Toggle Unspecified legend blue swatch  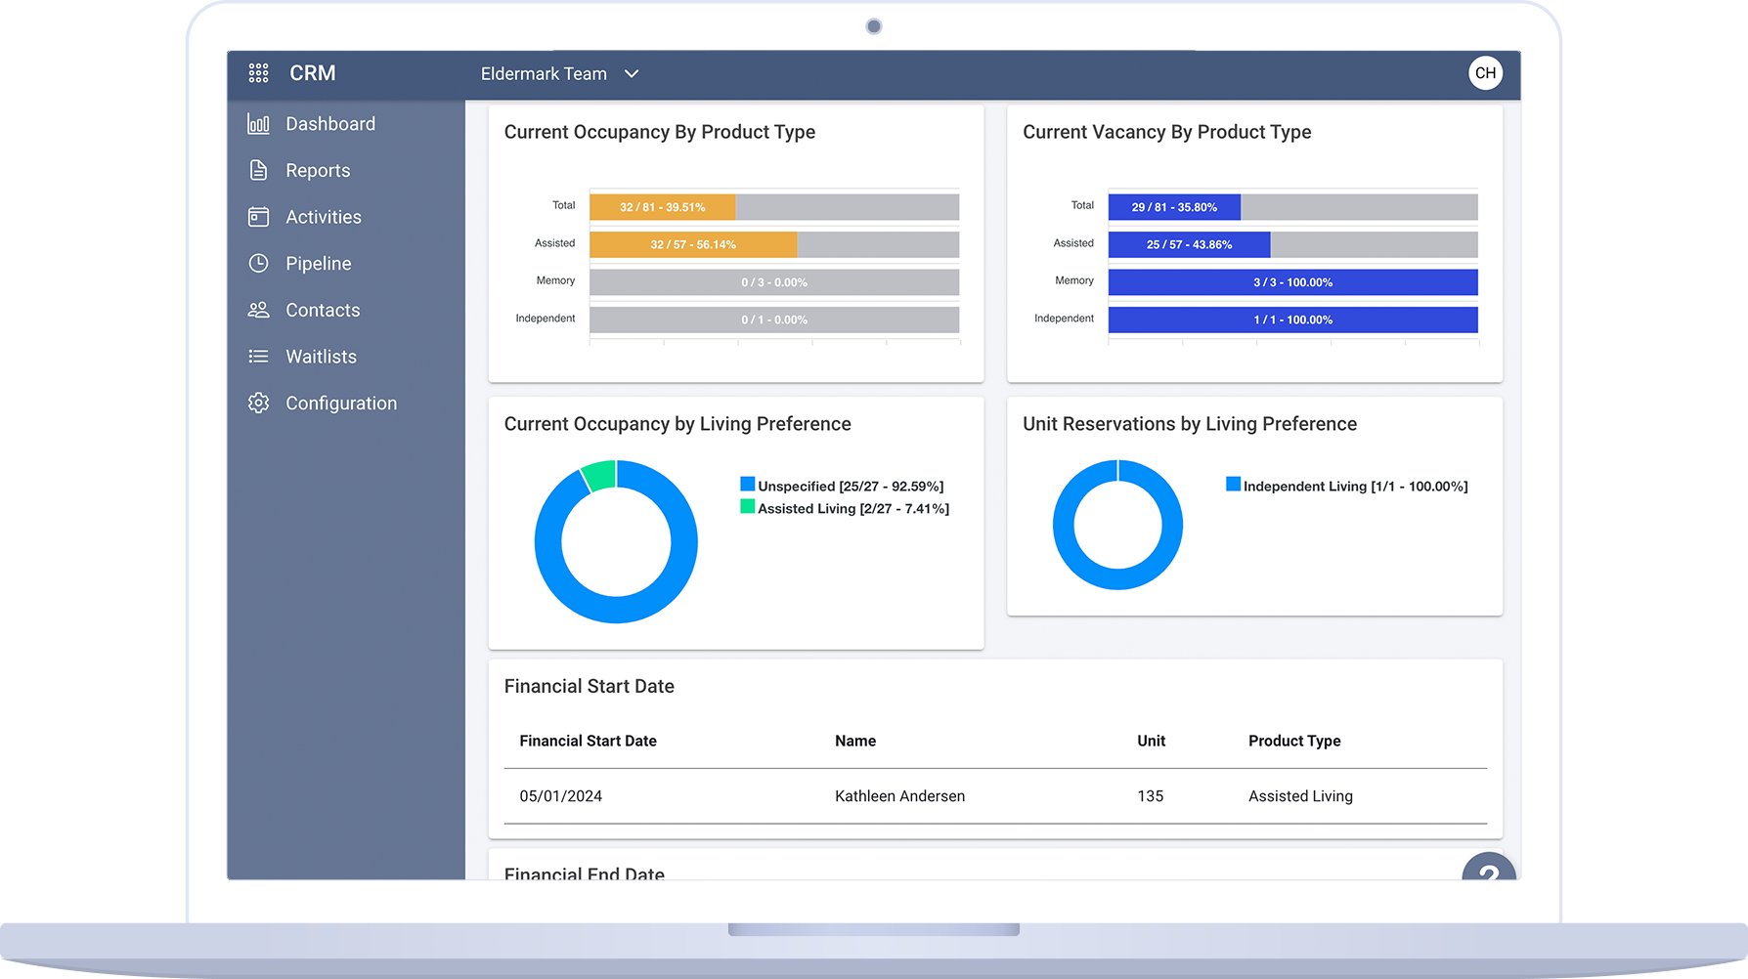[748, 484]
